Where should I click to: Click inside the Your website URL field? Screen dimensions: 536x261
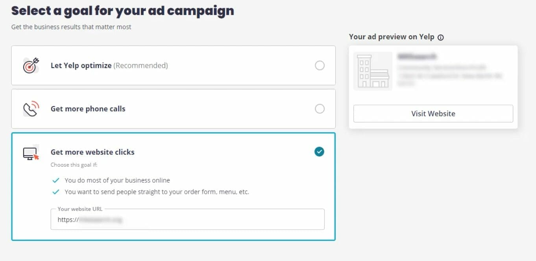[x=187, y=219]
